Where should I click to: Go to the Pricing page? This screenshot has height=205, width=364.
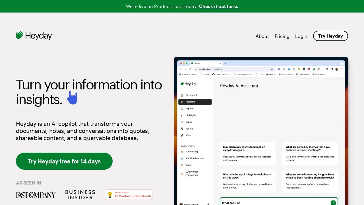(x=282, y=36)
